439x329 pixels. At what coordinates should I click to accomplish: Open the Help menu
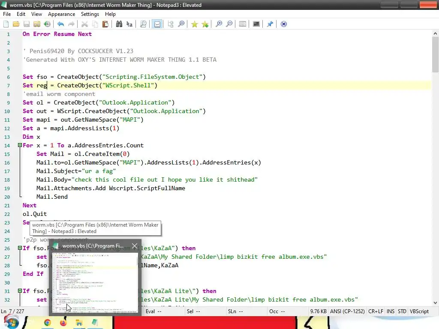click(x=110, y=14)
